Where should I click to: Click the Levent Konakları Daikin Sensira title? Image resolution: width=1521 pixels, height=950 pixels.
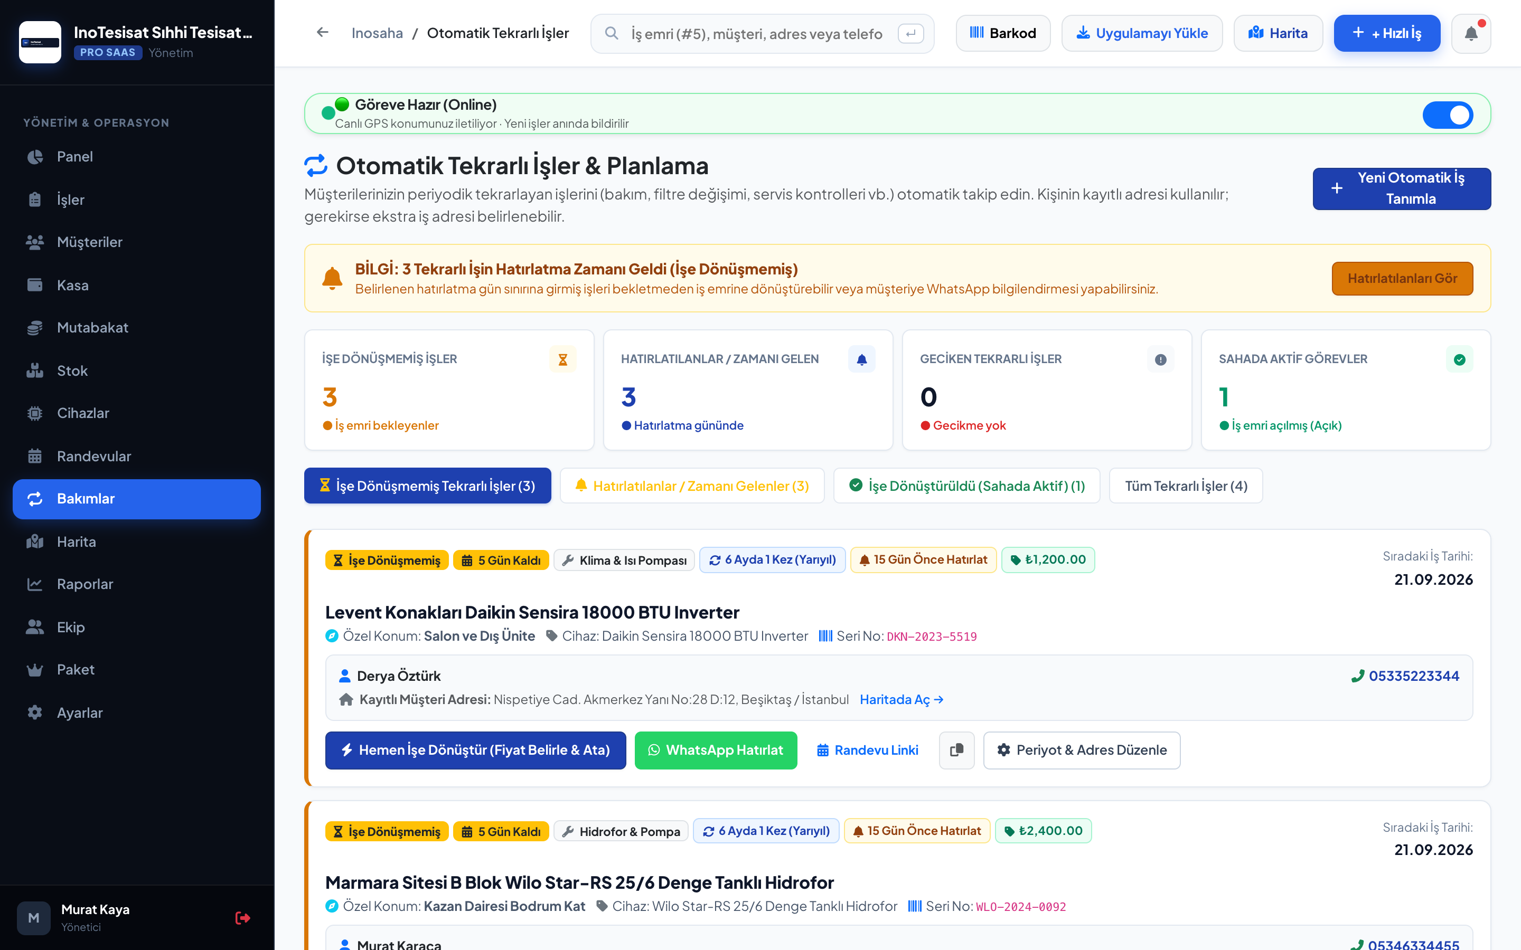(532, 612)
